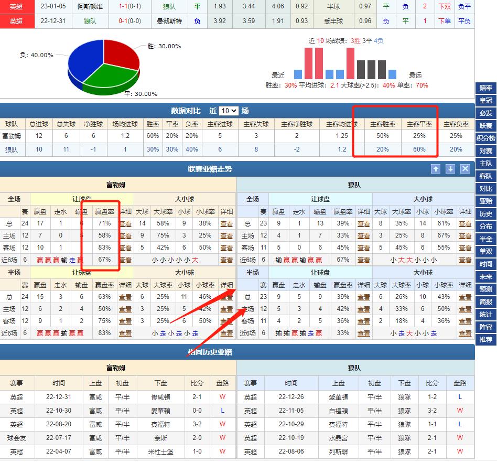Screen dimensions: 497x463
Task: Click 球会友 competition cell in 富勒姆 history
Action: (x=16, y=438)
